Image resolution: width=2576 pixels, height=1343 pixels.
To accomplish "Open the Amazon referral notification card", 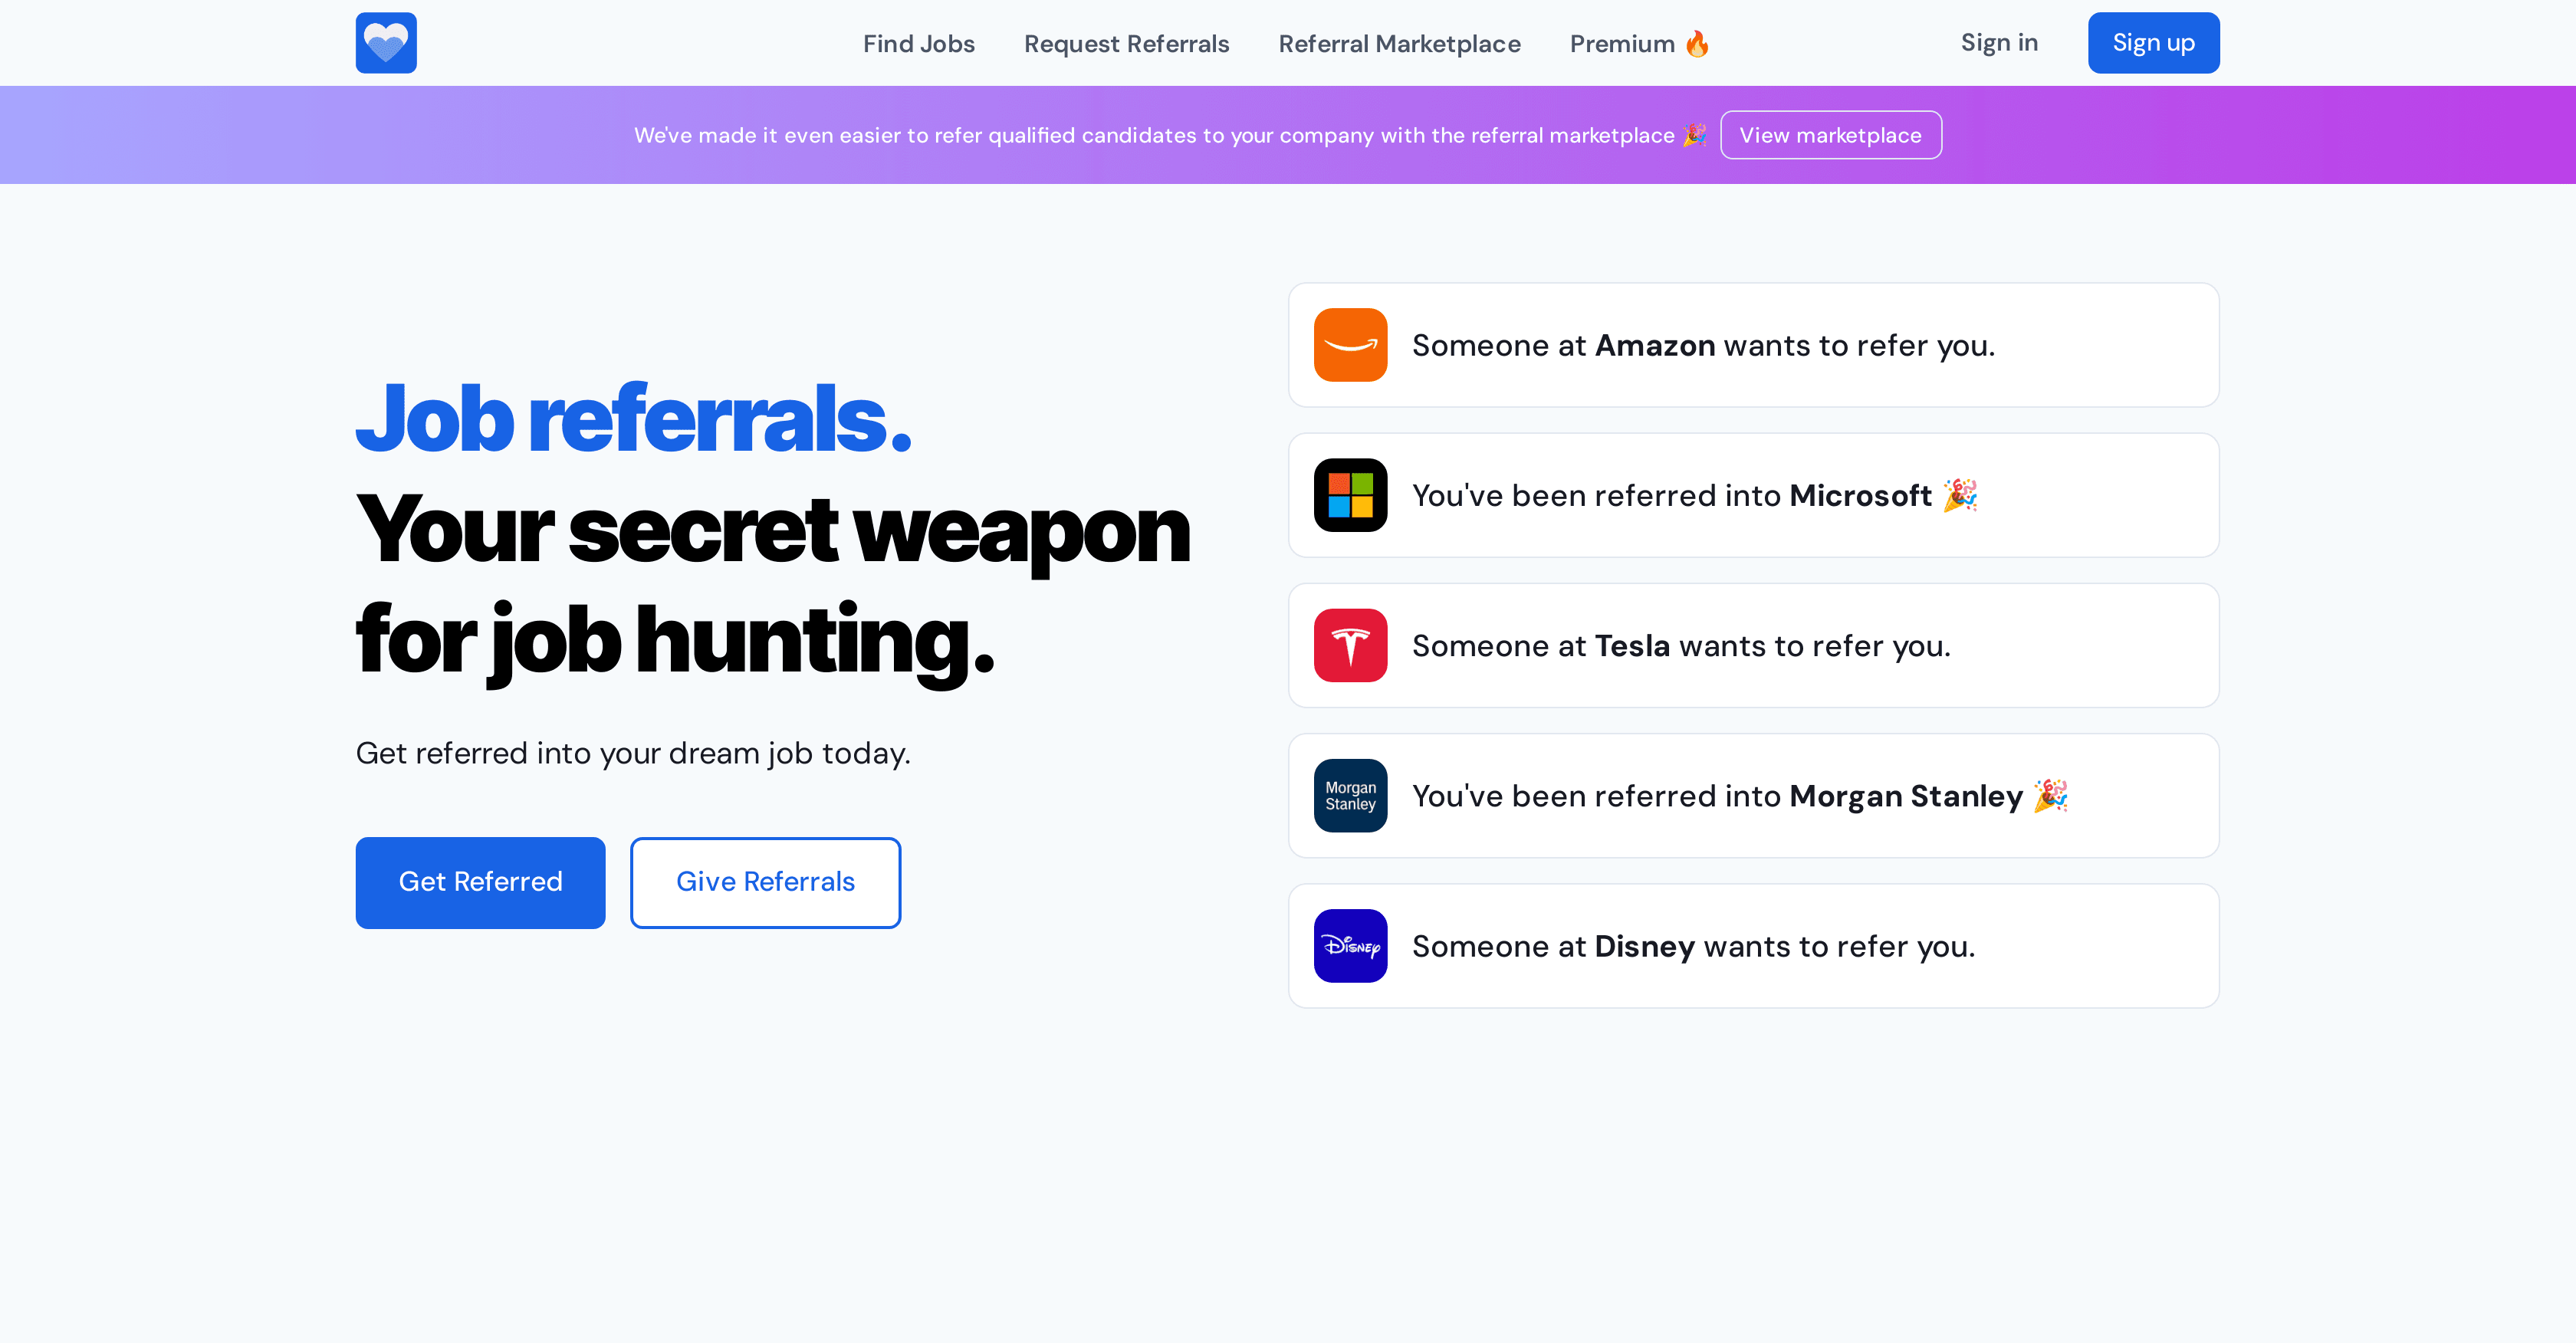I will [1753, 345].
